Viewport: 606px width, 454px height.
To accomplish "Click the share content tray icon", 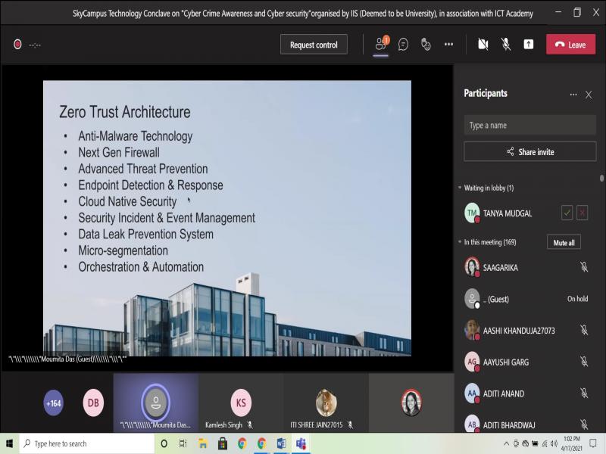I will click(529, 45).
